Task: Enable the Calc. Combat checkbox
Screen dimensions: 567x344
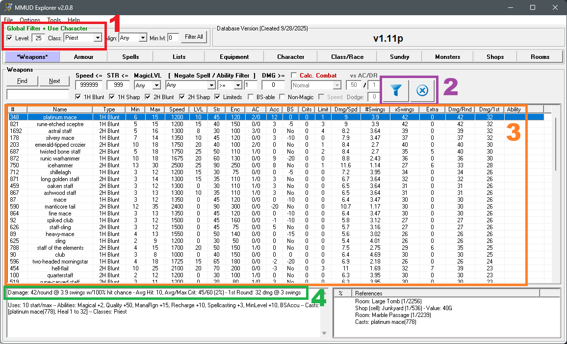Action: pos(294,75)
